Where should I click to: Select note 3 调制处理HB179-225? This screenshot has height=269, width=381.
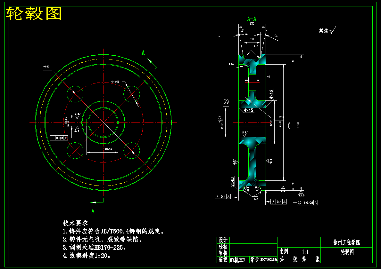(x=94, y=248)
